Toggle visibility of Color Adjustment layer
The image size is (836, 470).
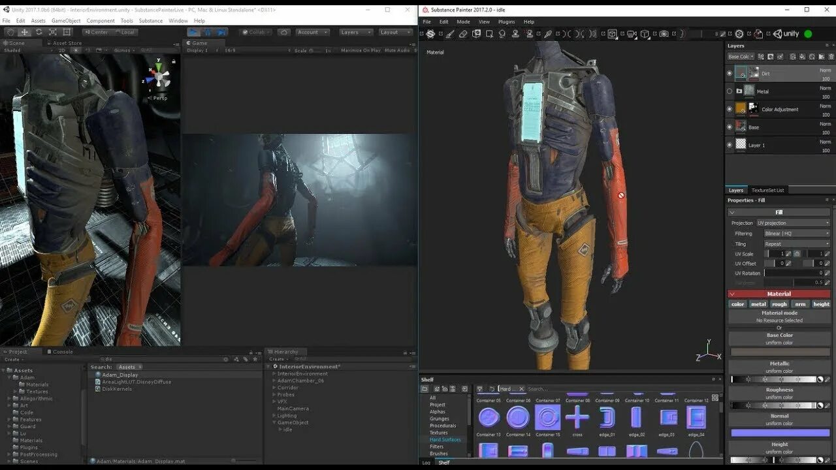click(730, 109)
